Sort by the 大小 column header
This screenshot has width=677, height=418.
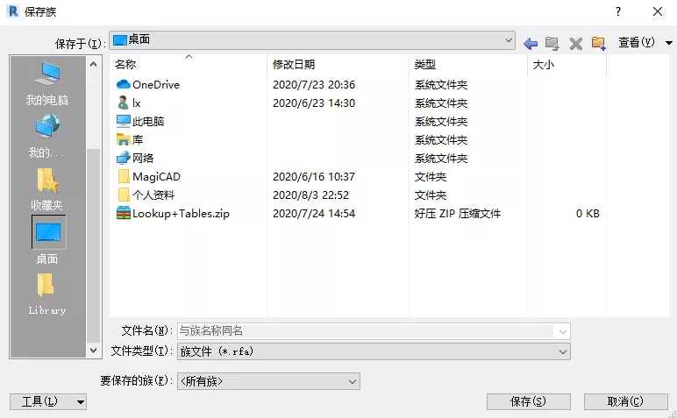567,65
